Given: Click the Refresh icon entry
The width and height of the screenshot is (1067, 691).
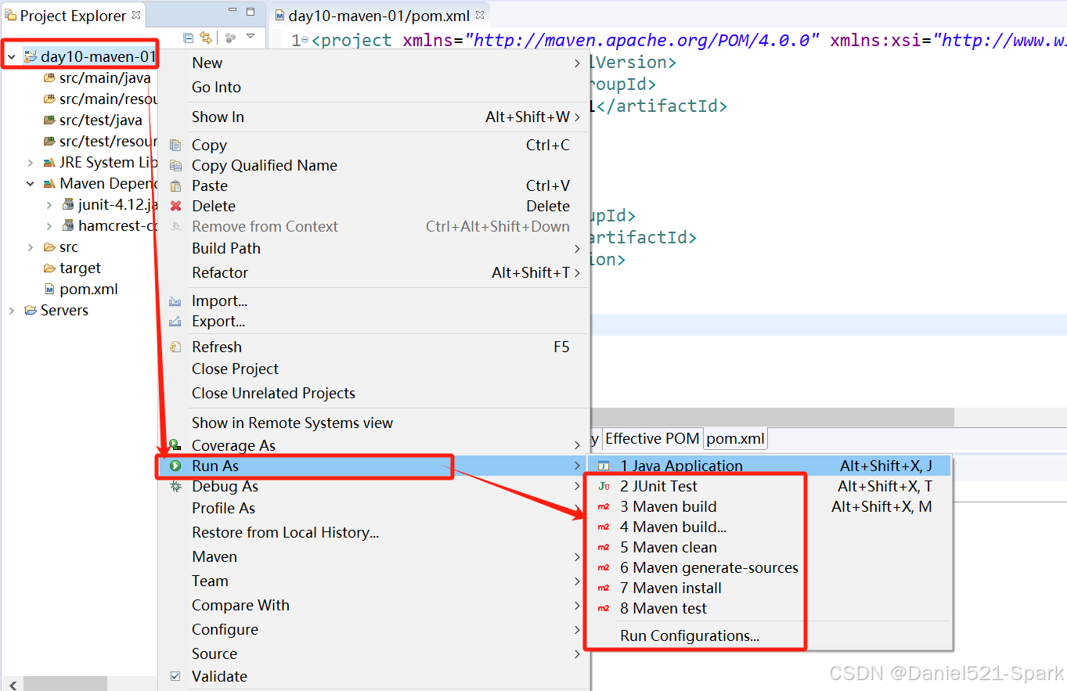Looking at the screenshot, I should point(176,347).
